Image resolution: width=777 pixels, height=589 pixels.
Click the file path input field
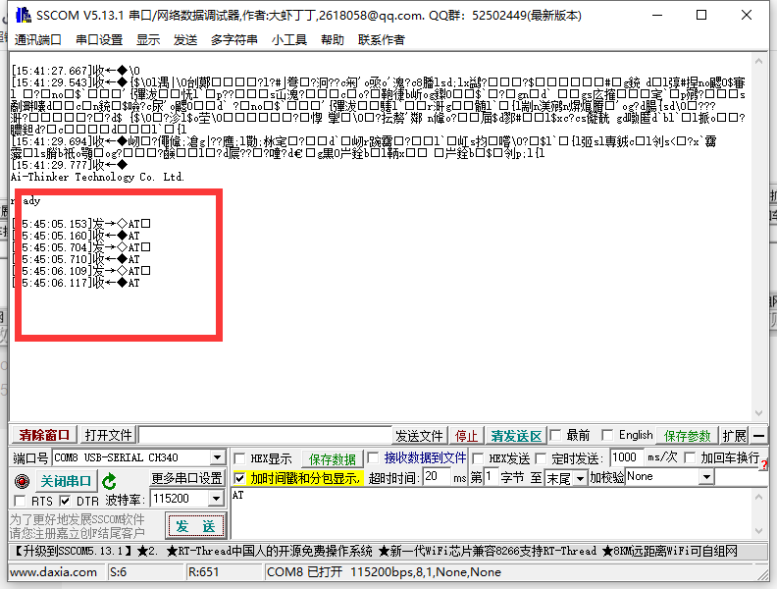[x=265, y=435]
